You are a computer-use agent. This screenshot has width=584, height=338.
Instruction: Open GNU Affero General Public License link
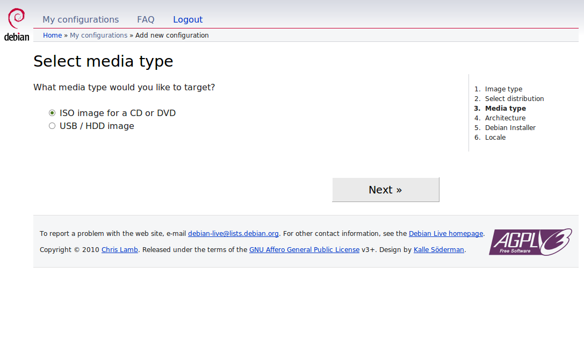pos(304,250)
